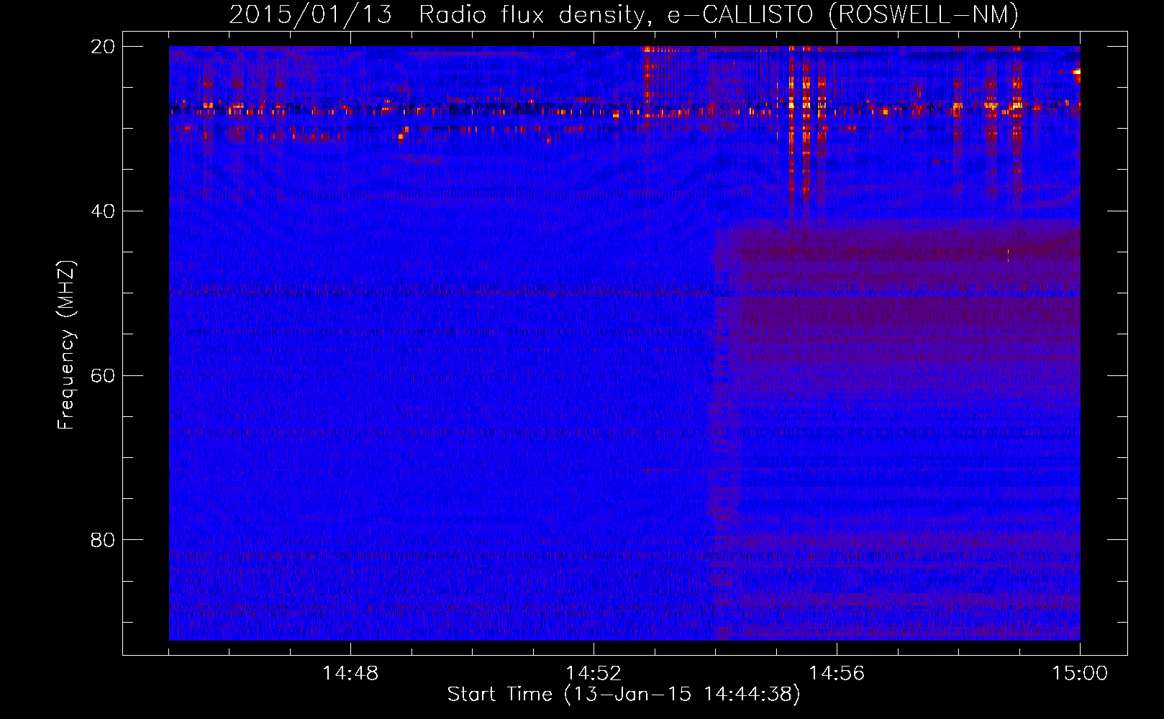Viewport: 1164px width, 719px height.
Task: Click the '40' frequency tick label
Action: 103,211
